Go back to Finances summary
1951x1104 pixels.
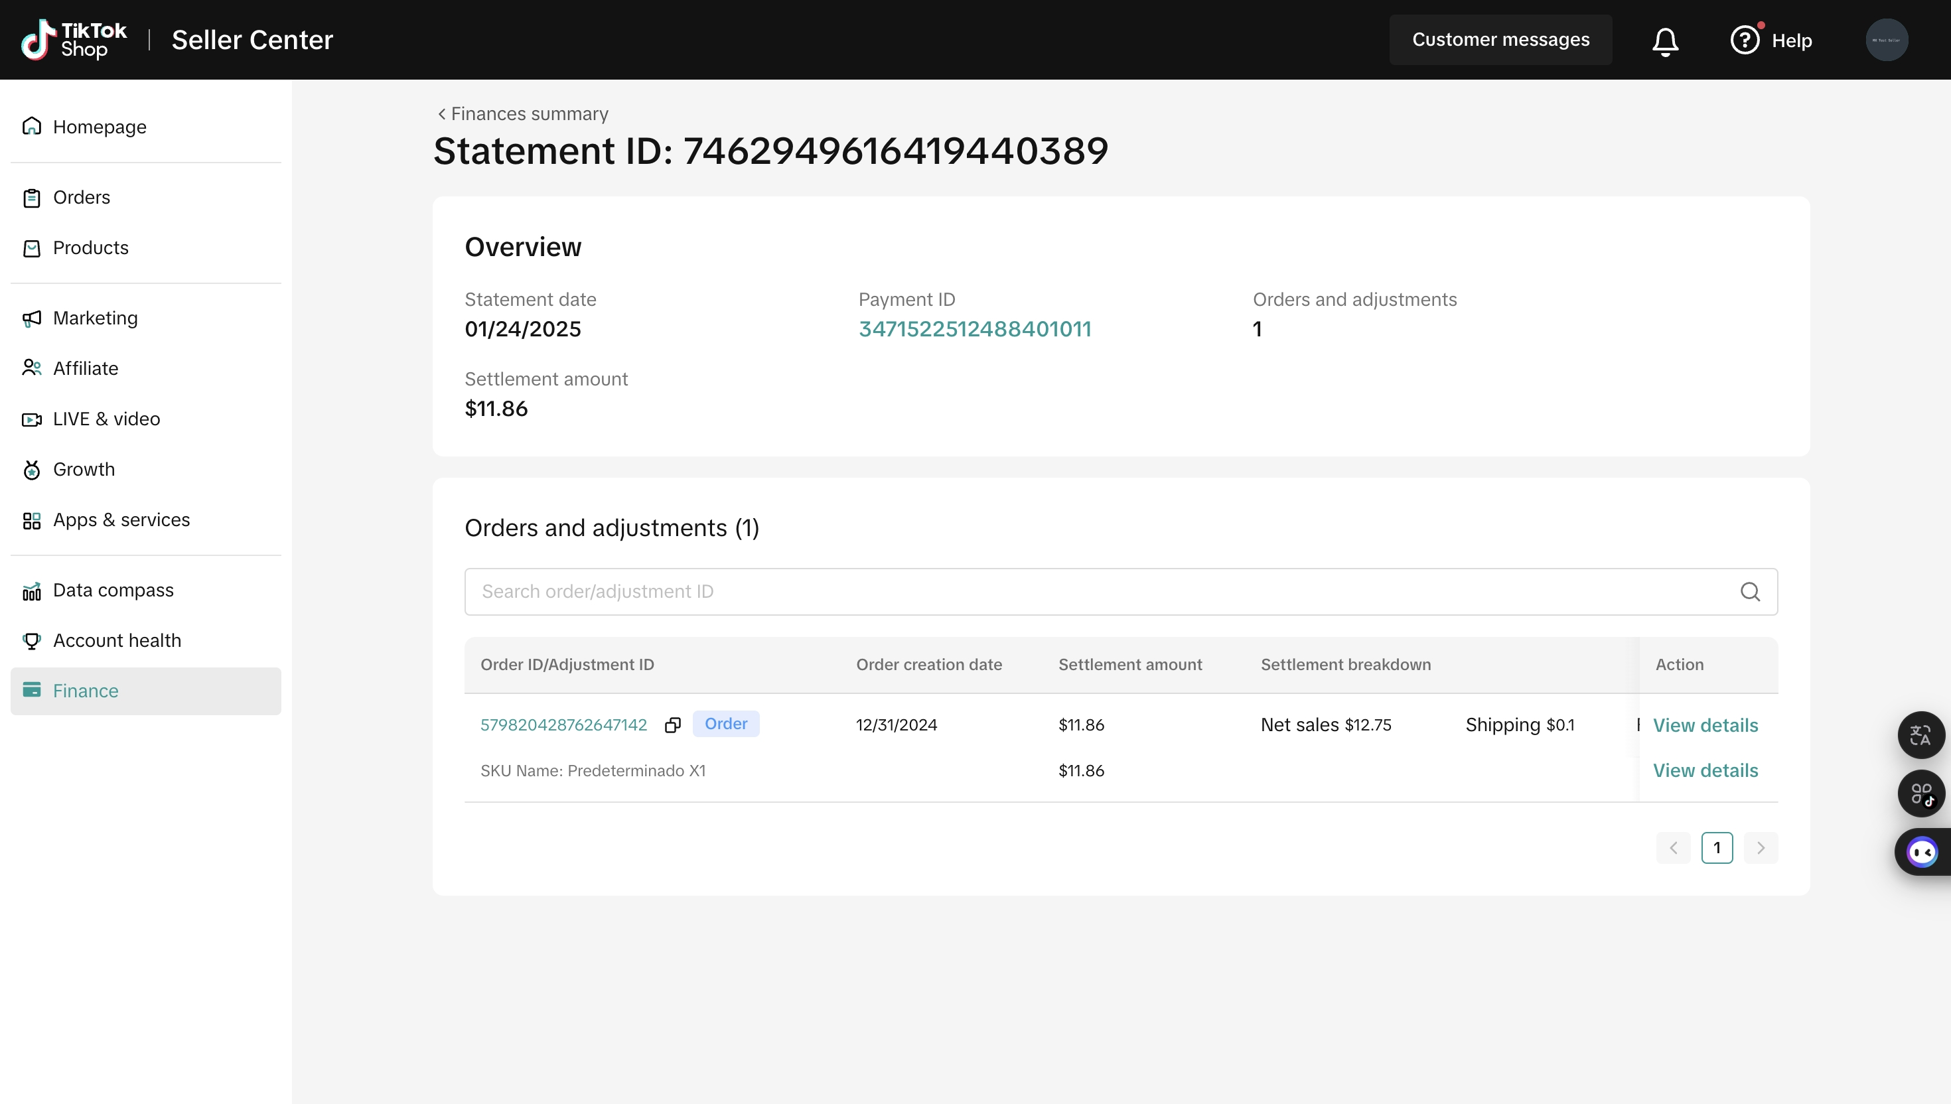[523, 113]
